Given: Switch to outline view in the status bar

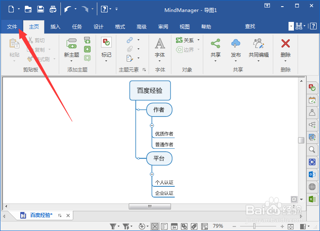Looking at the screenshot, I should pos(164,226).
